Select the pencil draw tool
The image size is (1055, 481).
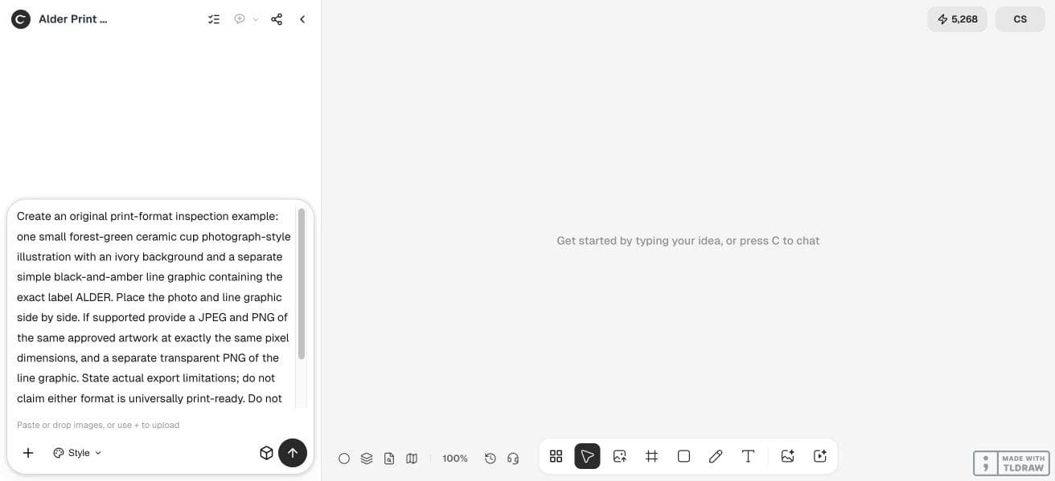(x=716, y=456)
